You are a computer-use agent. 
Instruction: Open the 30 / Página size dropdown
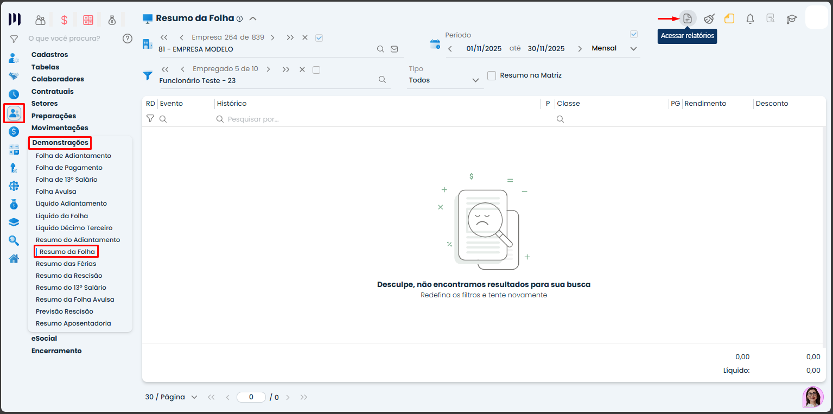(171, 397)
